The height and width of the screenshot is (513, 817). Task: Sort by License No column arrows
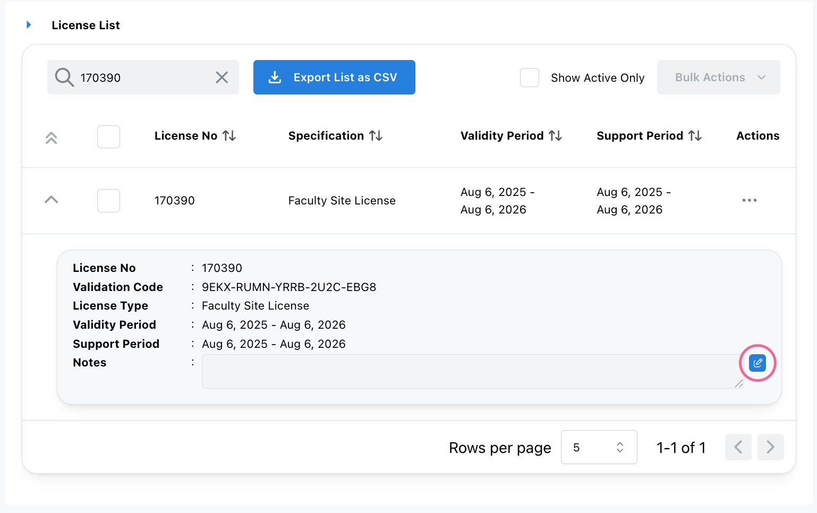point(229,136)
